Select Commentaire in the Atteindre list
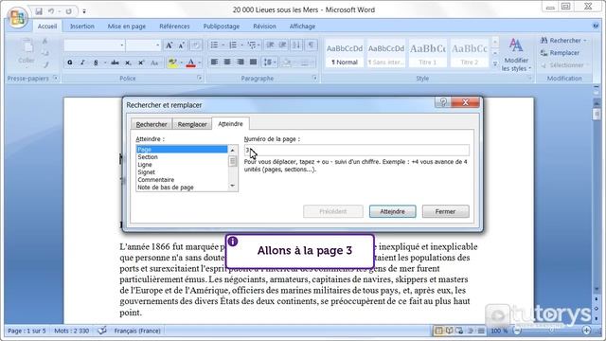Image resolution: width=606 pixels, height=341 pixels. (x=182, y=180)
